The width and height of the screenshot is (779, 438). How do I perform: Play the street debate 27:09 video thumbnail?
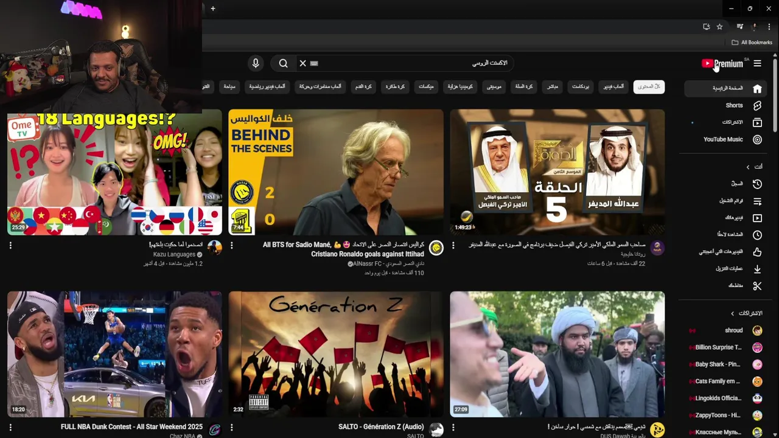click(557, 354)
